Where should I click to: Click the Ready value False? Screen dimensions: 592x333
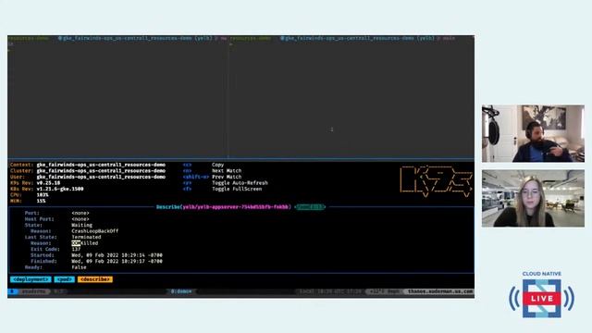click(x=79, y=267)
